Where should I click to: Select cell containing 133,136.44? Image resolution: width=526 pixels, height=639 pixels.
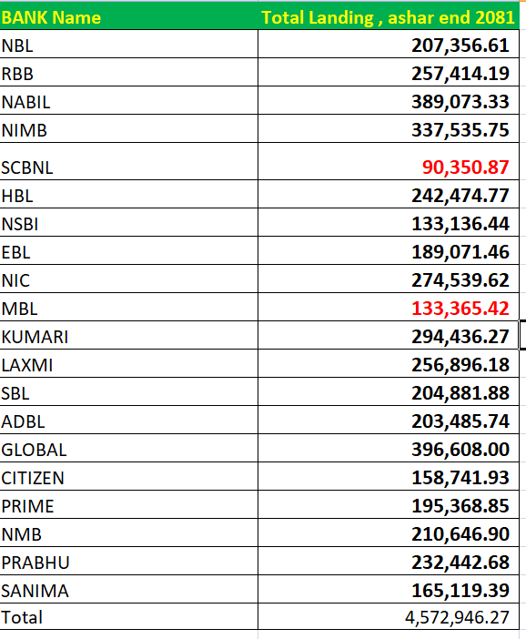tap(389, 222)
